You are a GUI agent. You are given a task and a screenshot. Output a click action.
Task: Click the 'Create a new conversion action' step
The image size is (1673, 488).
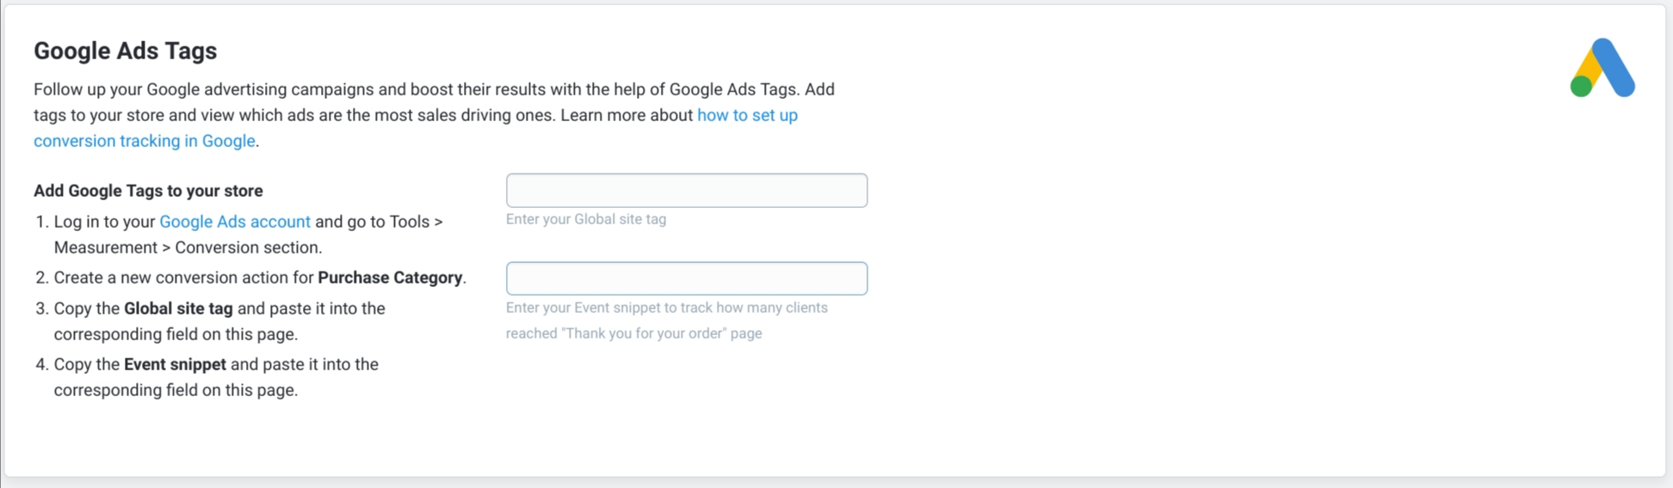click(x=183, y=278)
